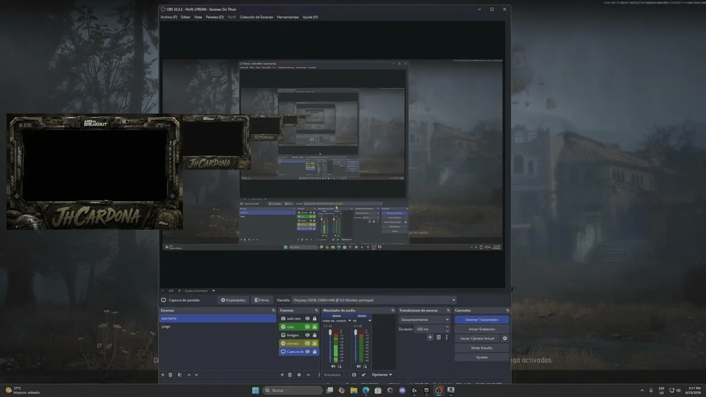Add a new source in Fuentes panel
The height and width of the screenshot is (397, 706).
(x=282, y=375)
